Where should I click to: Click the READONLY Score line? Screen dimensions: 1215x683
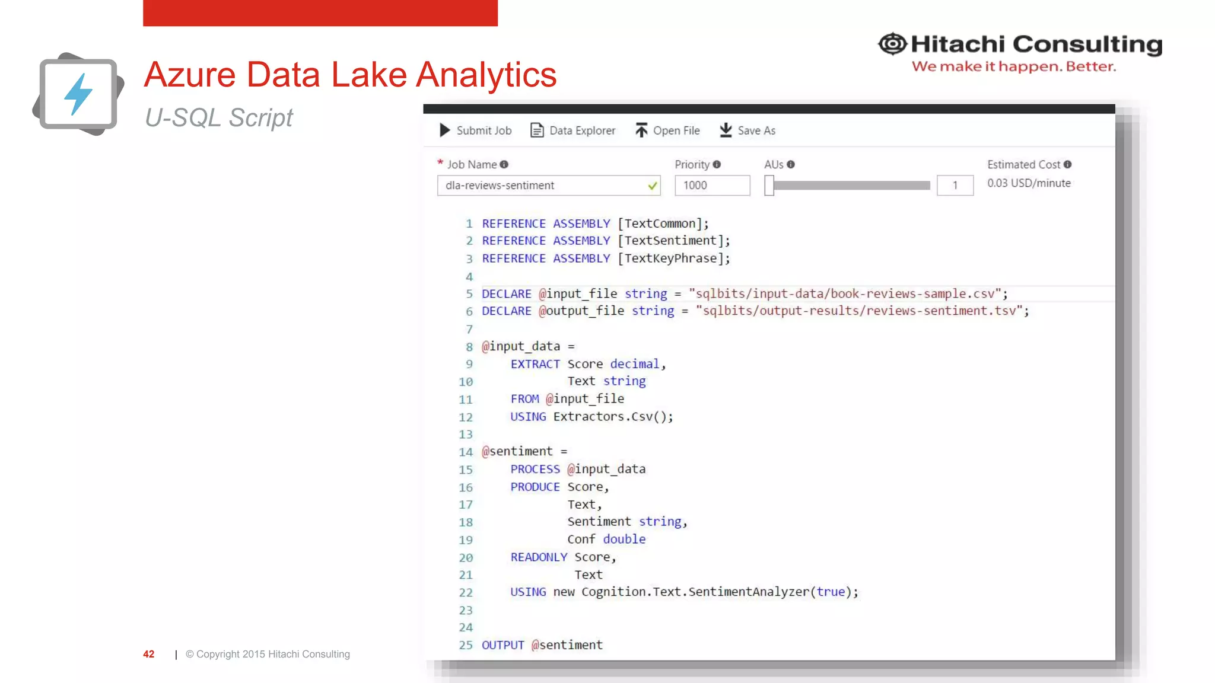563,557
